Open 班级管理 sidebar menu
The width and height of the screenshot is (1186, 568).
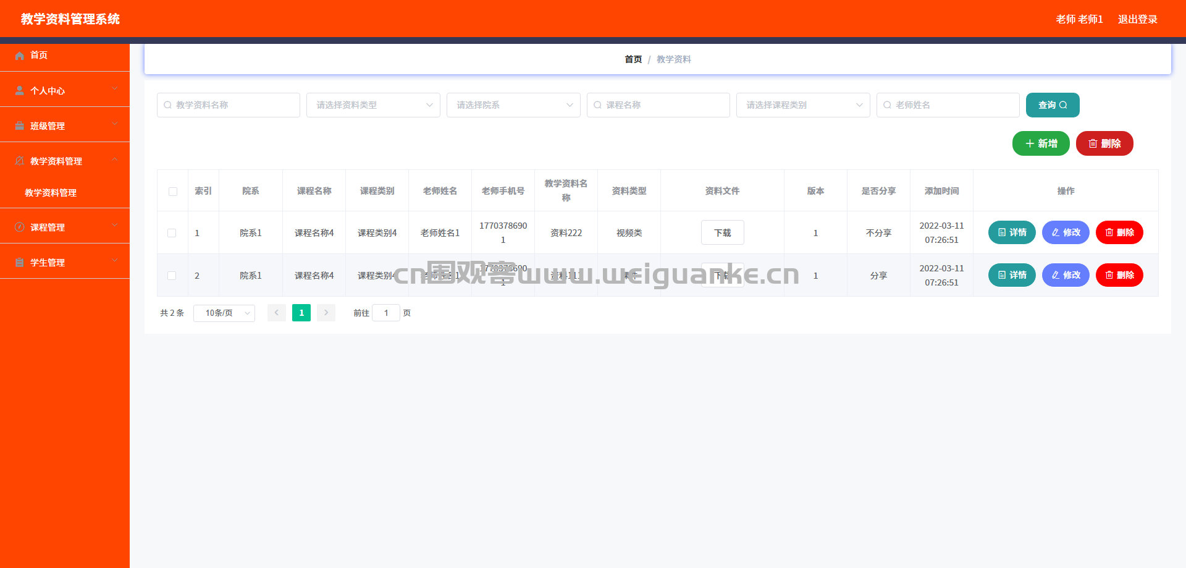click(x=65, y=126)
